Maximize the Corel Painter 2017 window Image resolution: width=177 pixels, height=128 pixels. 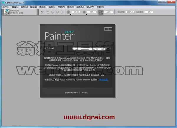(x=165, y=2)
